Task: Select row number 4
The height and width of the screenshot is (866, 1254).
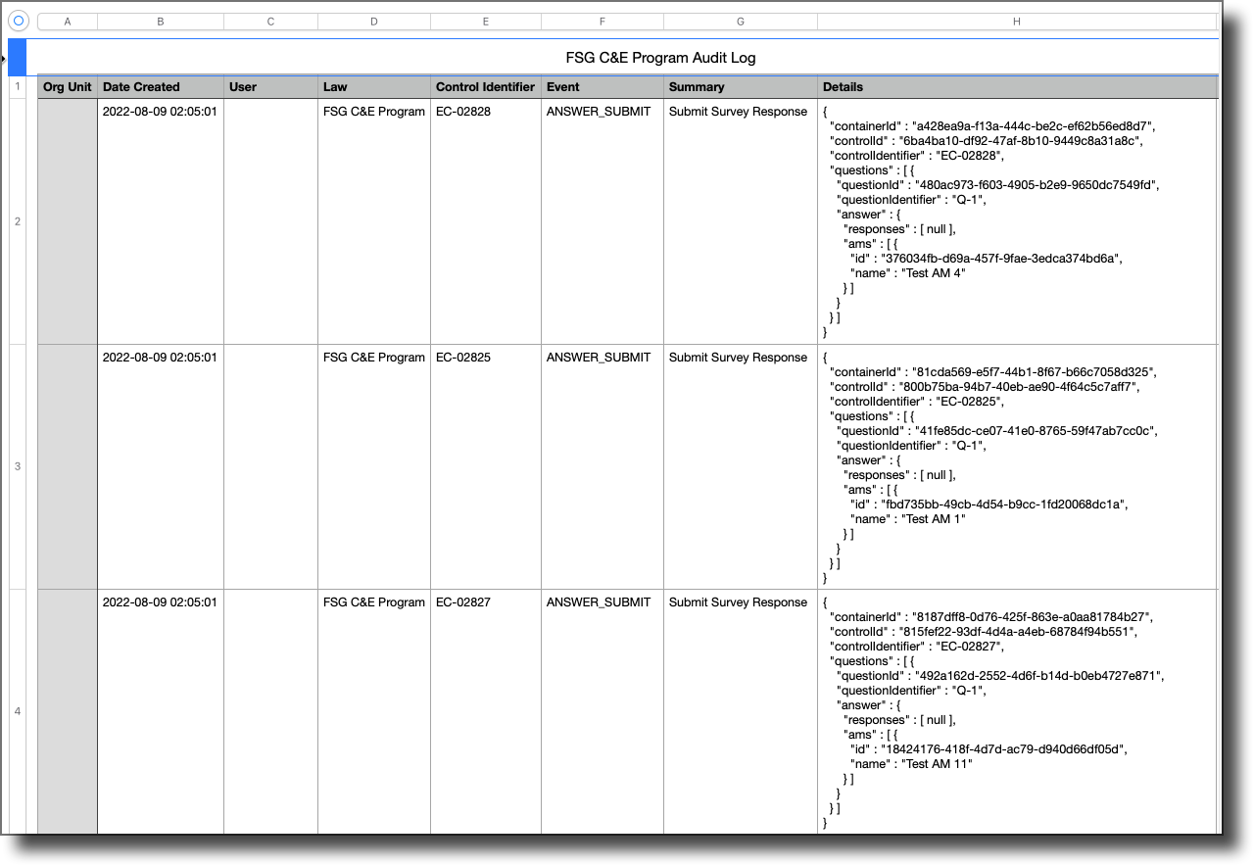Action: coord(17,712)
